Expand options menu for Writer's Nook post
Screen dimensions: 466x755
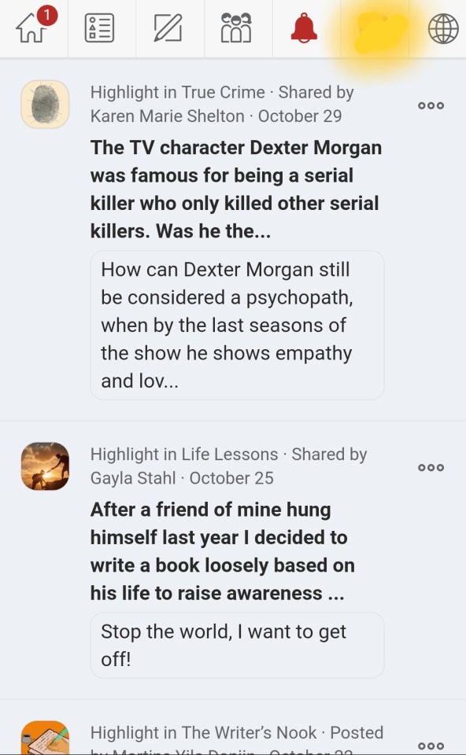tap(431, 746)
